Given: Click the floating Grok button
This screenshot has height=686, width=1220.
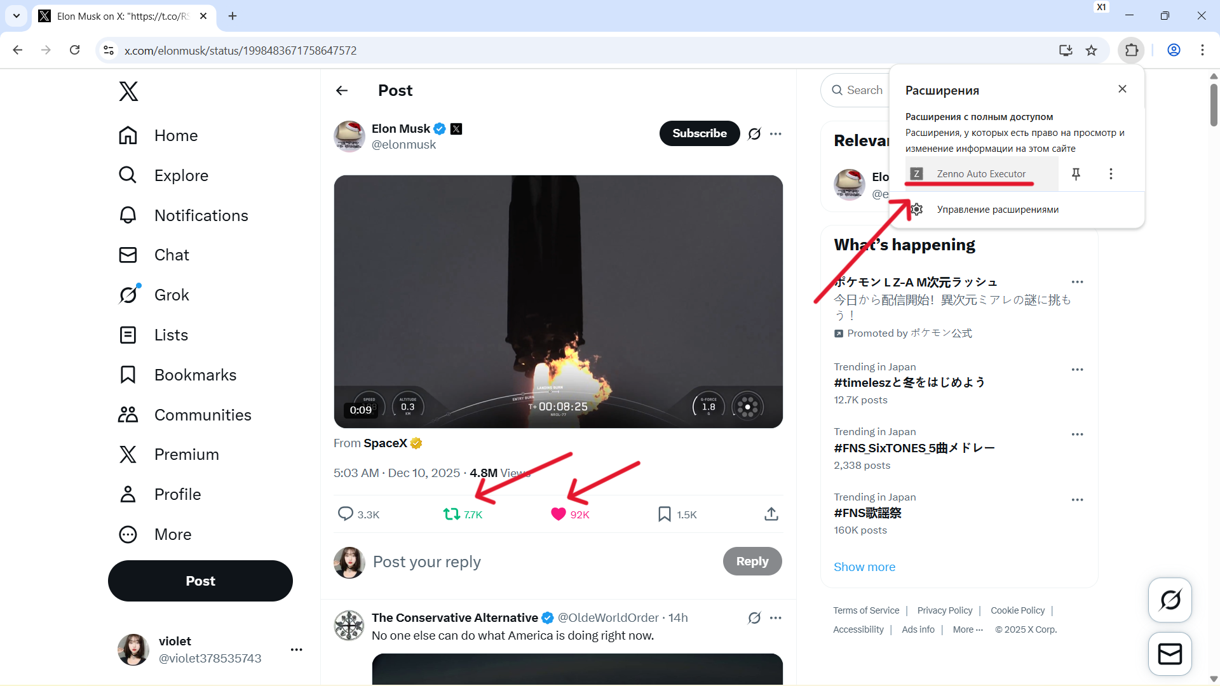Looking at the screenshot, I should tap(1170, 600).
